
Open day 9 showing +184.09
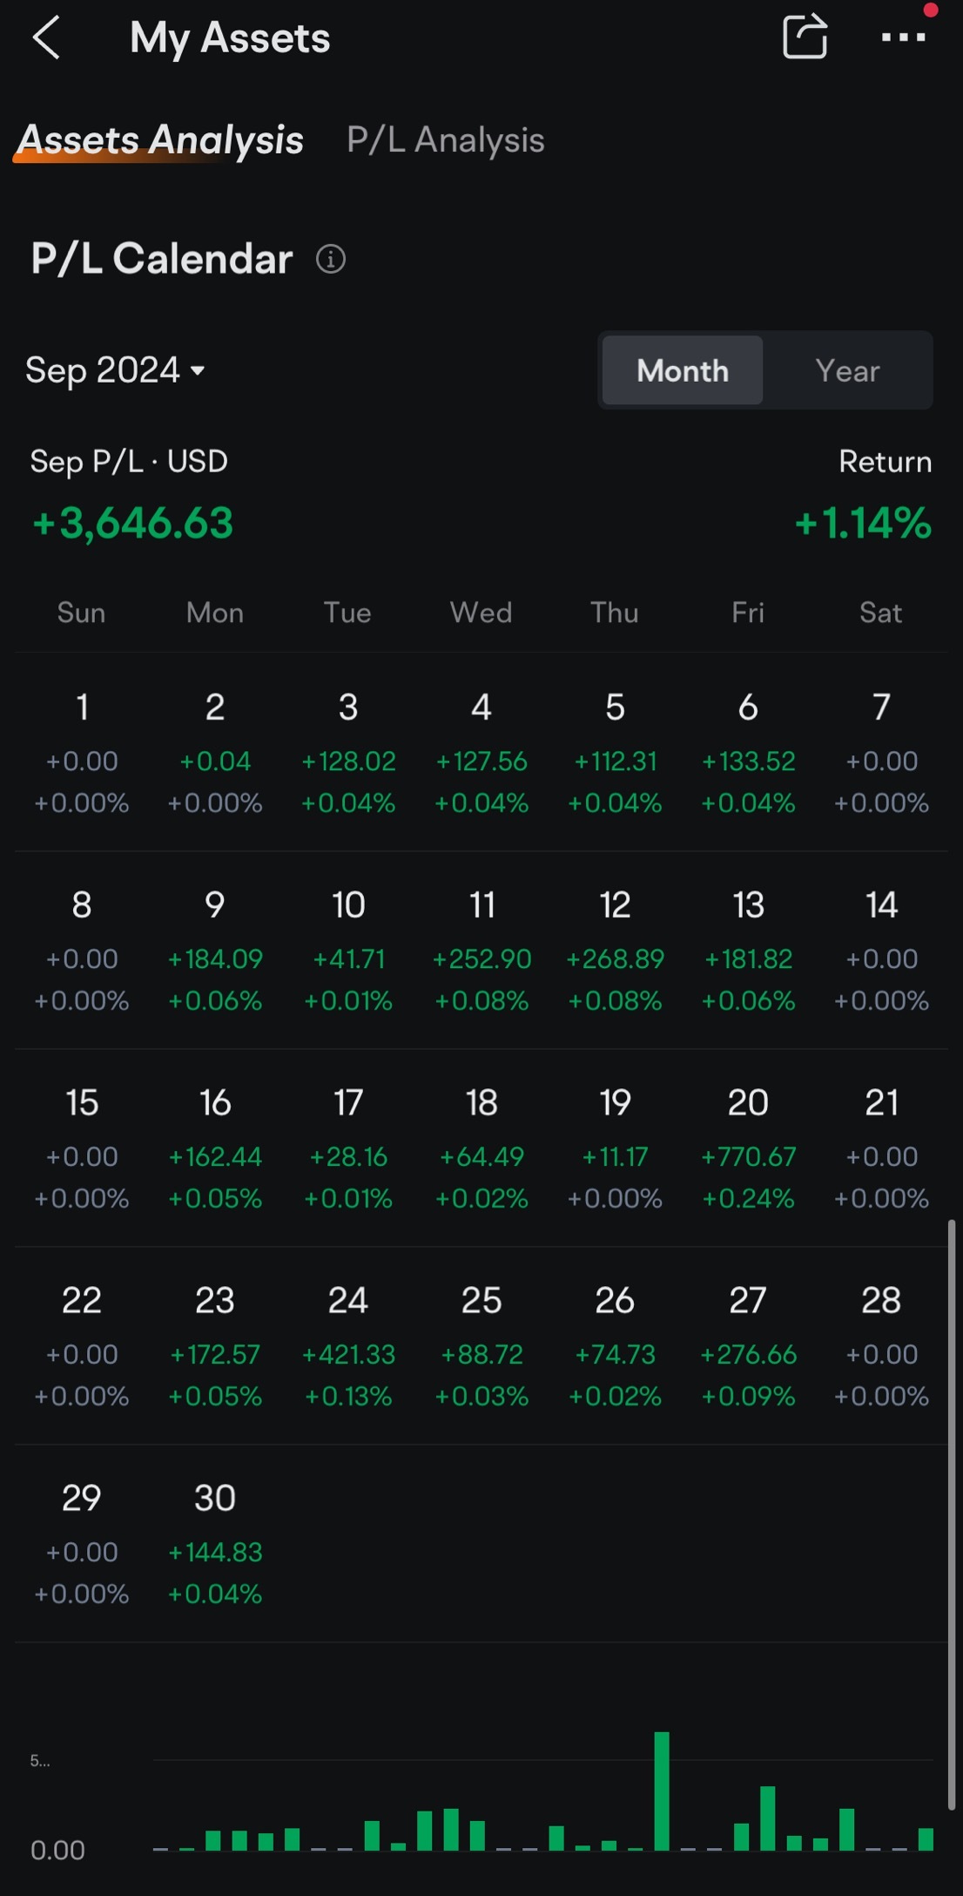pos(215,950)
